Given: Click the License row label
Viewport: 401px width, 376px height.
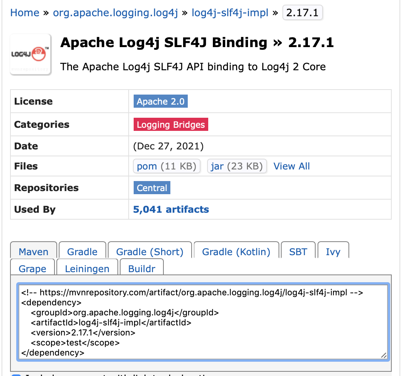Looking at the screenshot, I should click(x=33, y=101).
